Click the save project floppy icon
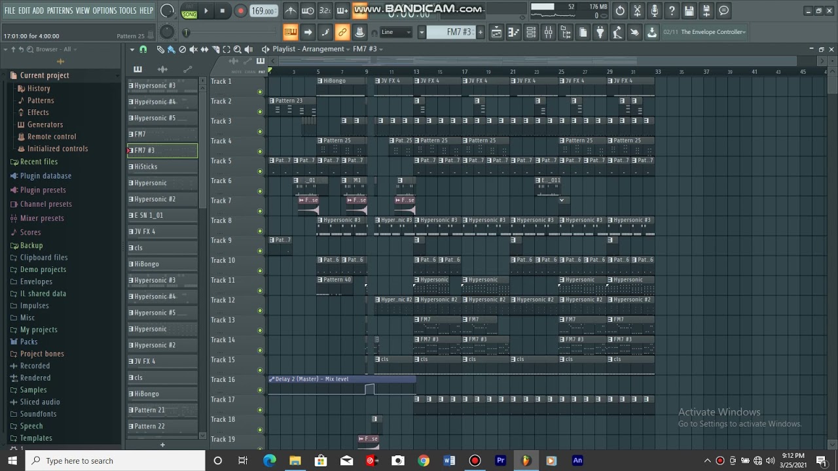838x471 pixels. click(689, 10)
